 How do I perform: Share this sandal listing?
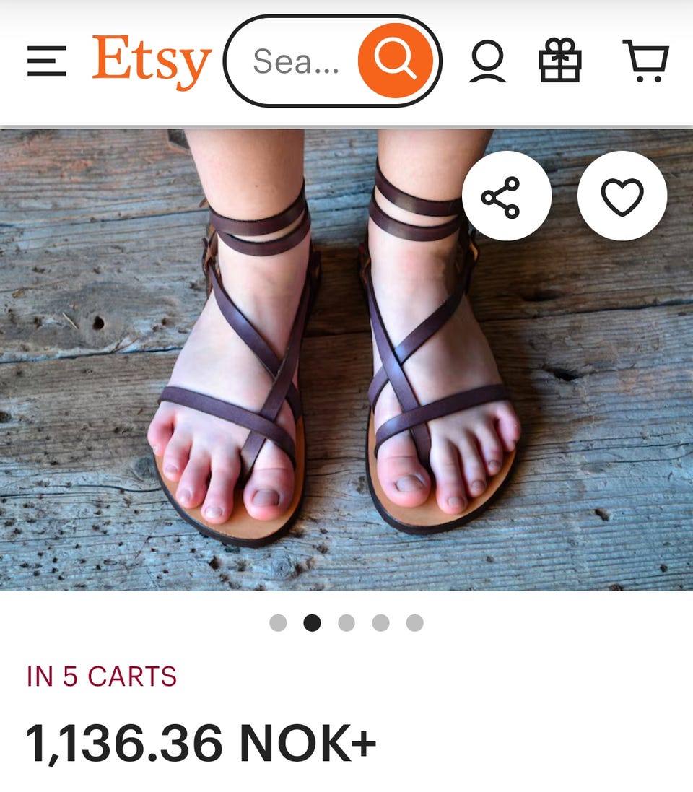pyautogui.click(x=507, y=196)
